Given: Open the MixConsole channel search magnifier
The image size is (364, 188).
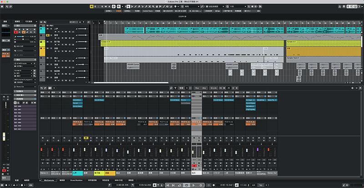Looking at the screenshot, I should pos(171,88).
